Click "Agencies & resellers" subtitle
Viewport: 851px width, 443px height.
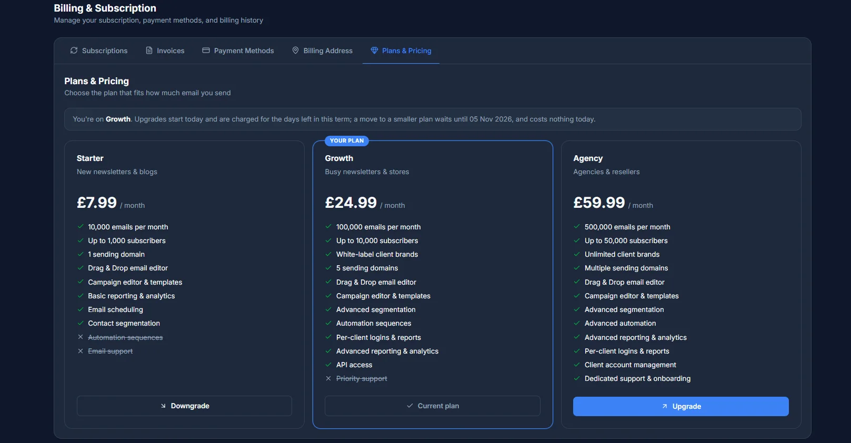(x=606, y=172)
